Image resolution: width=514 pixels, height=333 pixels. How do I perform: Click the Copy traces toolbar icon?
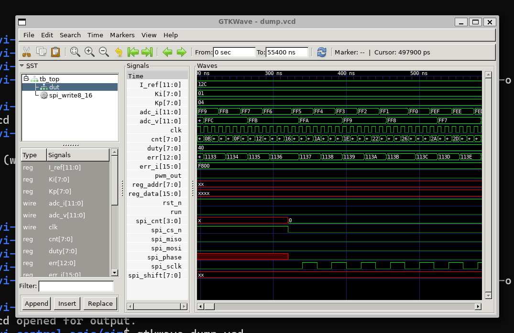click(x=41, y=52)
